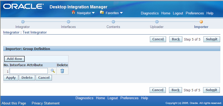Viewport: 223px width, 106px height.
Task: Expand the Favorites dropdown arrow
Action: 121,13
